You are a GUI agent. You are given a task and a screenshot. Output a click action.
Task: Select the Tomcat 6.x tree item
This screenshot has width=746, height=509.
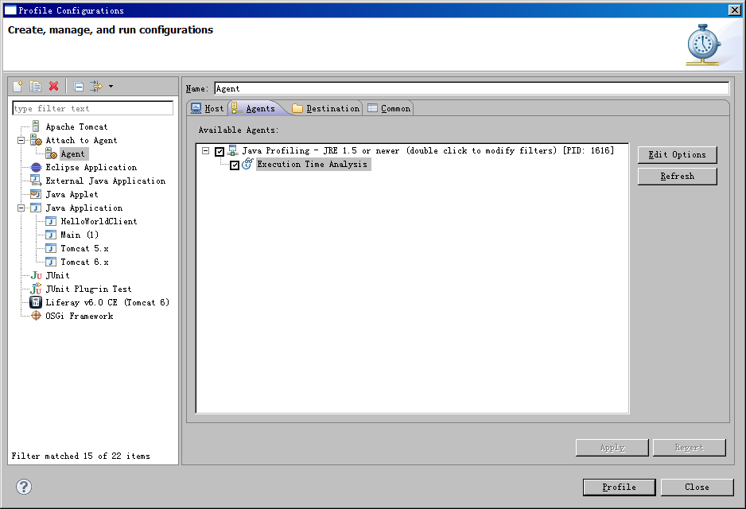coord(84,262)
